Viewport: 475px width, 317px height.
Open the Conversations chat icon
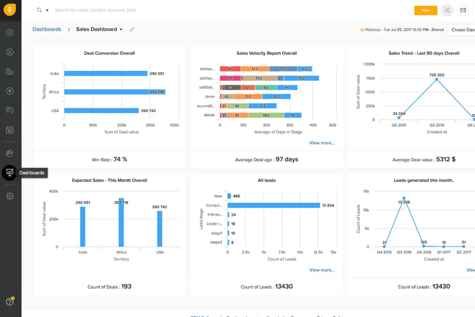(10, 110)
